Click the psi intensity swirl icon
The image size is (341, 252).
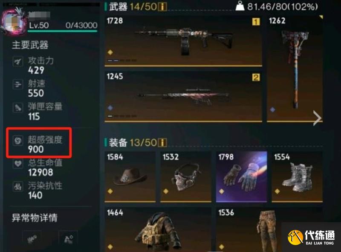pyautogui.click(x=18, y=141)
